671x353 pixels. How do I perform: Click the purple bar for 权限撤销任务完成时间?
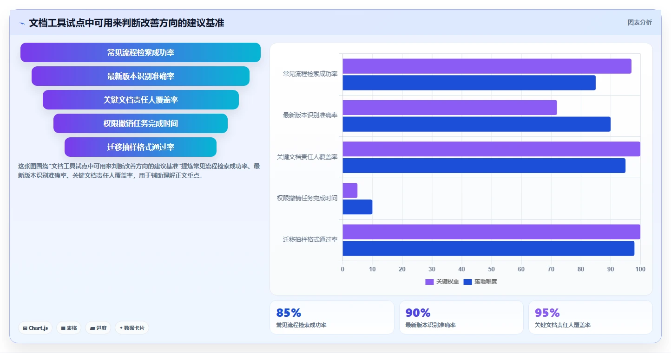pyautogui.click(x=350, y=190)
